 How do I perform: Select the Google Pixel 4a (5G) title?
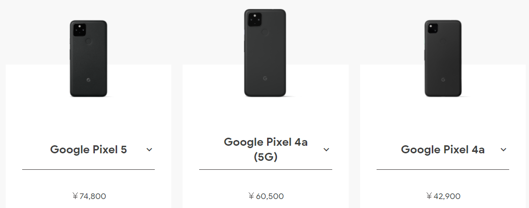[266, 149]
